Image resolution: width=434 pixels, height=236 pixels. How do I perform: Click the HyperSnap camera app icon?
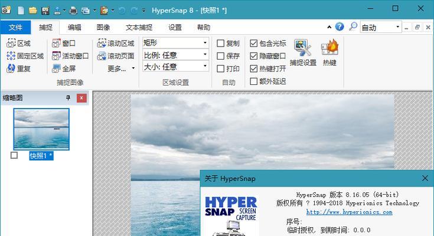[x=6, y=10]
